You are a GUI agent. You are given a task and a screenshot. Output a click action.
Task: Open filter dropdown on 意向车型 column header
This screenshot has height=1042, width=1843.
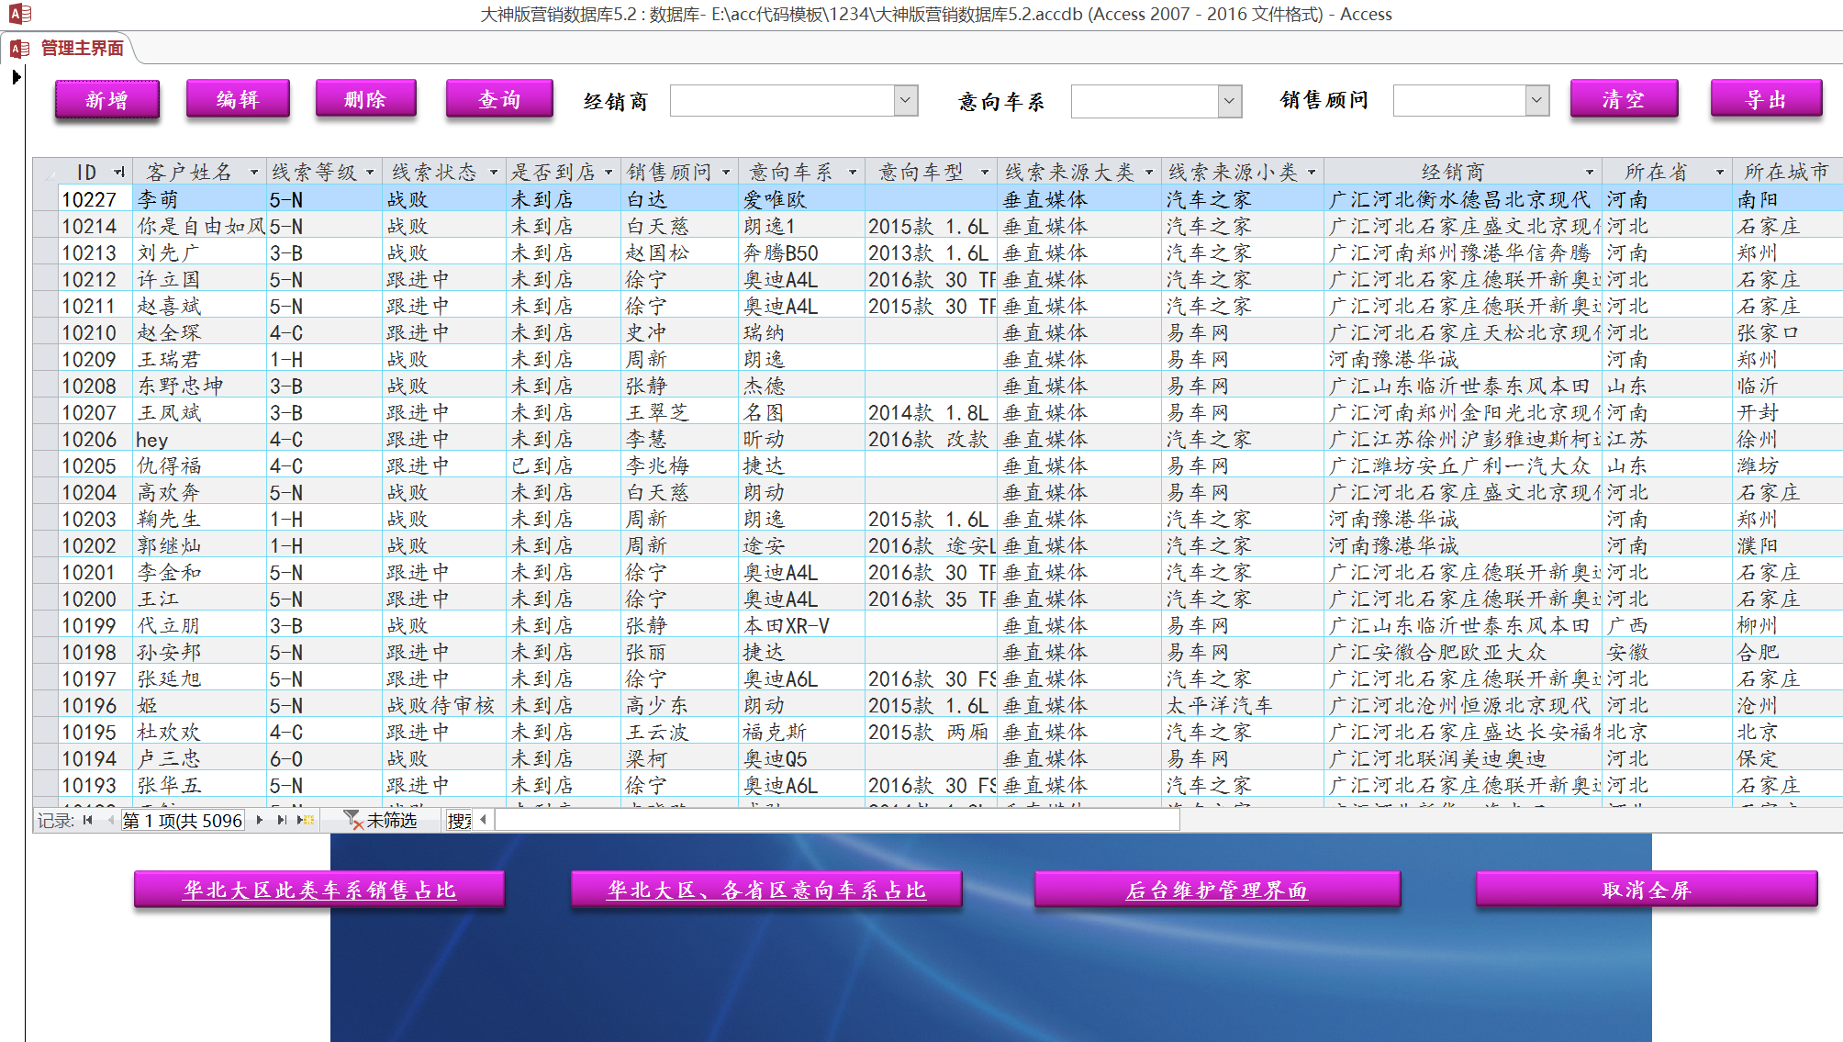point(985,173)
